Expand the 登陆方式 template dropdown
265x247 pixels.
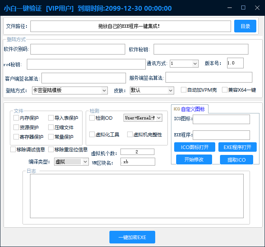pos(70,91)
